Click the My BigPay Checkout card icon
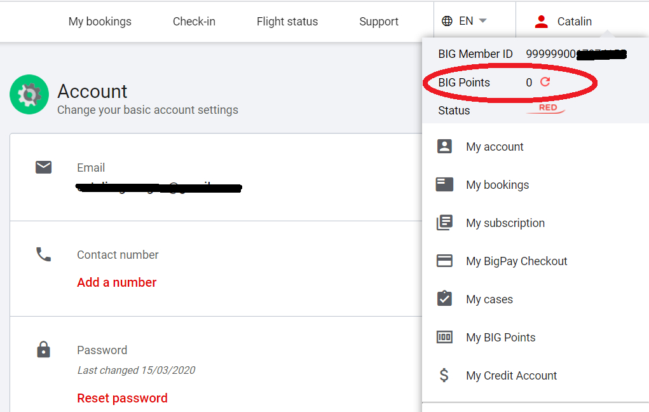 (444, 261)
